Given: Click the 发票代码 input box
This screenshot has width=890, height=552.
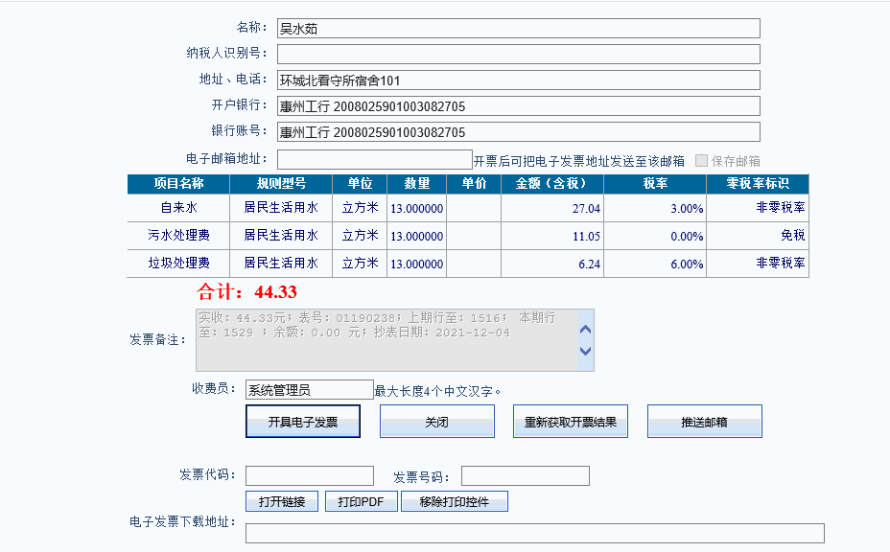Looking at the screenshot, I should 310,476.
